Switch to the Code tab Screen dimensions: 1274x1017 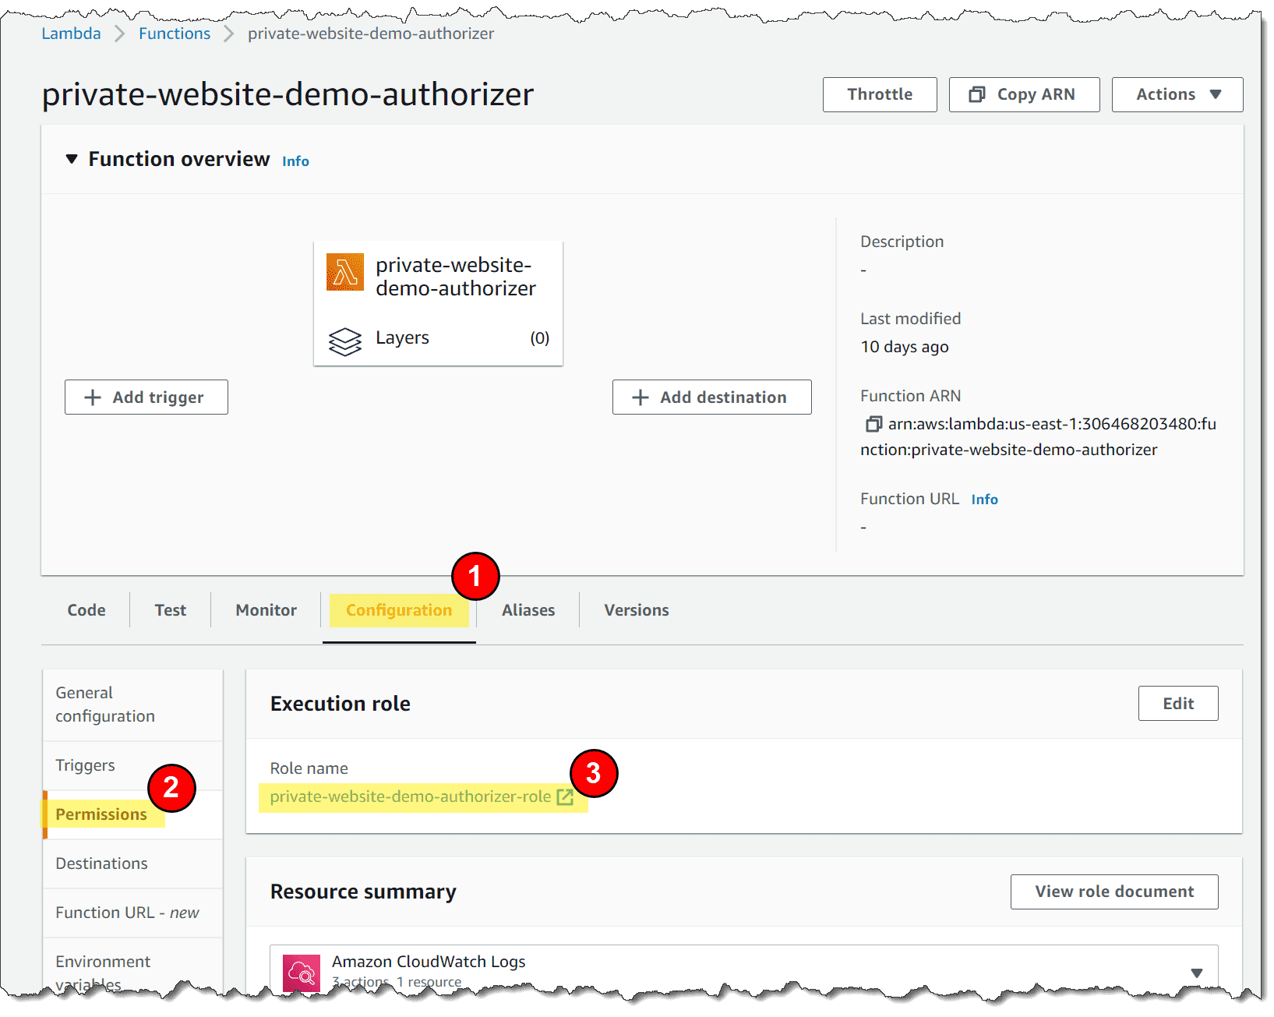pos(86,610)
